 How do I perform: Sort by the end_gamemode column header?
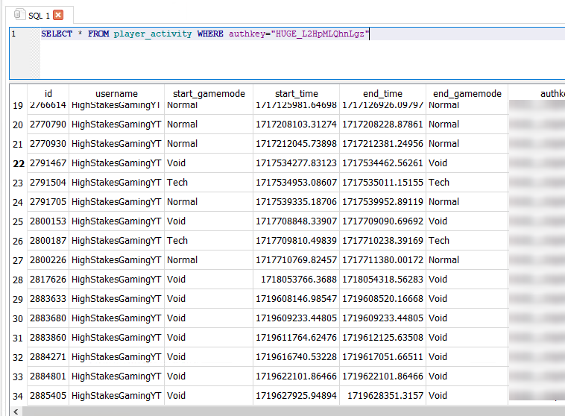467,94
